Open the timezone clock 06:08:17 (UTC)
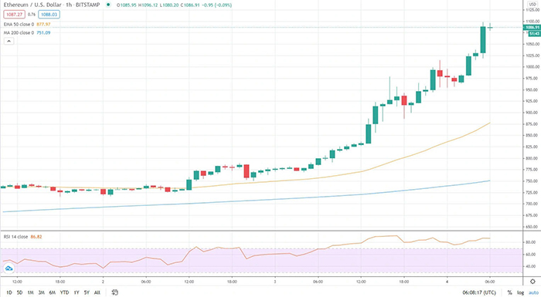This screenshot has height=297, width=541. tap(479, 292)
